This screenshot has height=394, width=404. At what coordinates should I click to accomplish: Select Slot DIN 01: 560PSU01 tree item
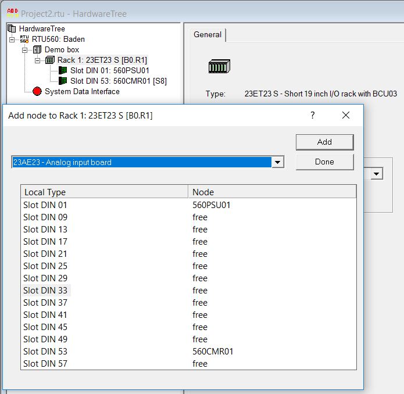tap(110, 70)
